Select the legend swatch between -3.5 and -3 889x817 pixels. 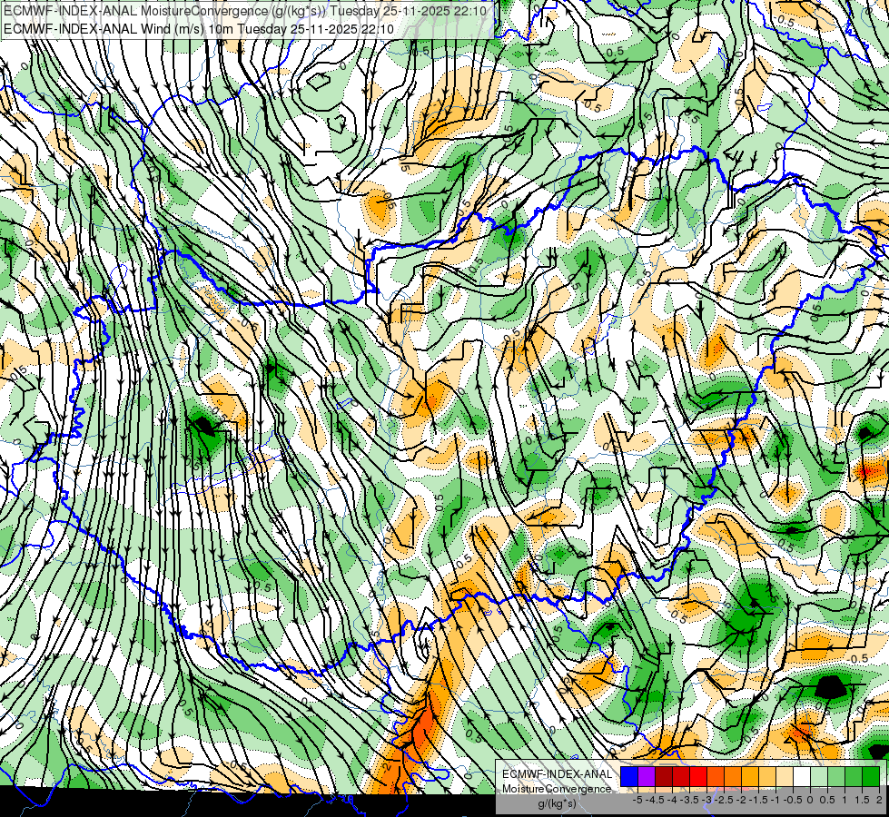coord(698,776)
